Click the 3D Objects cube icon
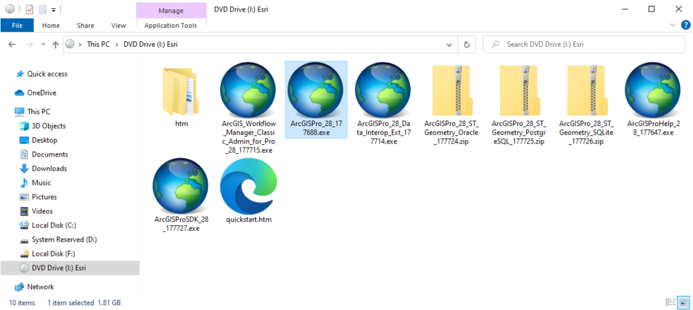Image resolution: width=693 pixels, height=310 pixels. (24, 126)
